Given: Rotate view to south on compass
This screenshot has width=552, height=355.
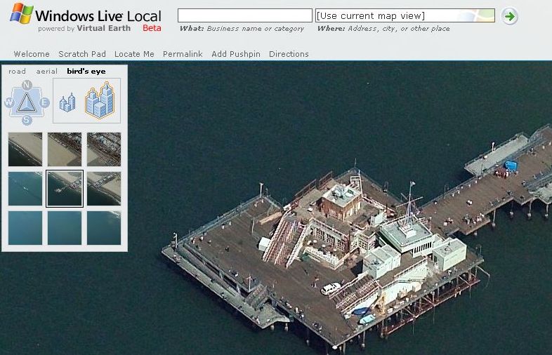Looking at the screenshot, I should 27,121.
